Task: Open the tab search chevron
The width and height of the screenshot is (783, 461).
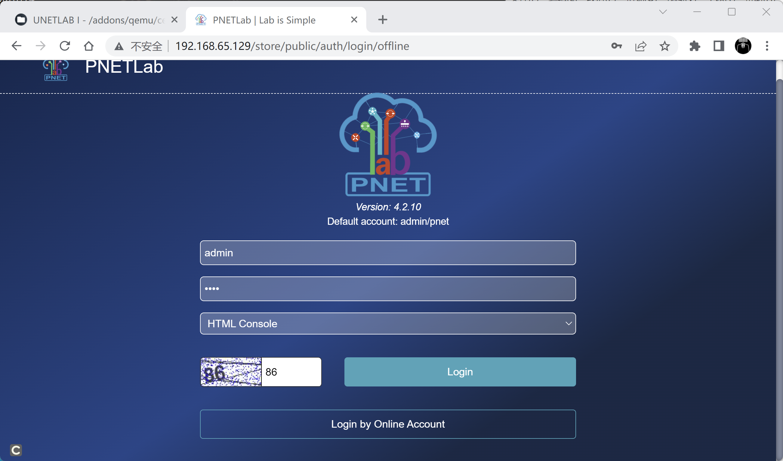Action: coord(663,12)
